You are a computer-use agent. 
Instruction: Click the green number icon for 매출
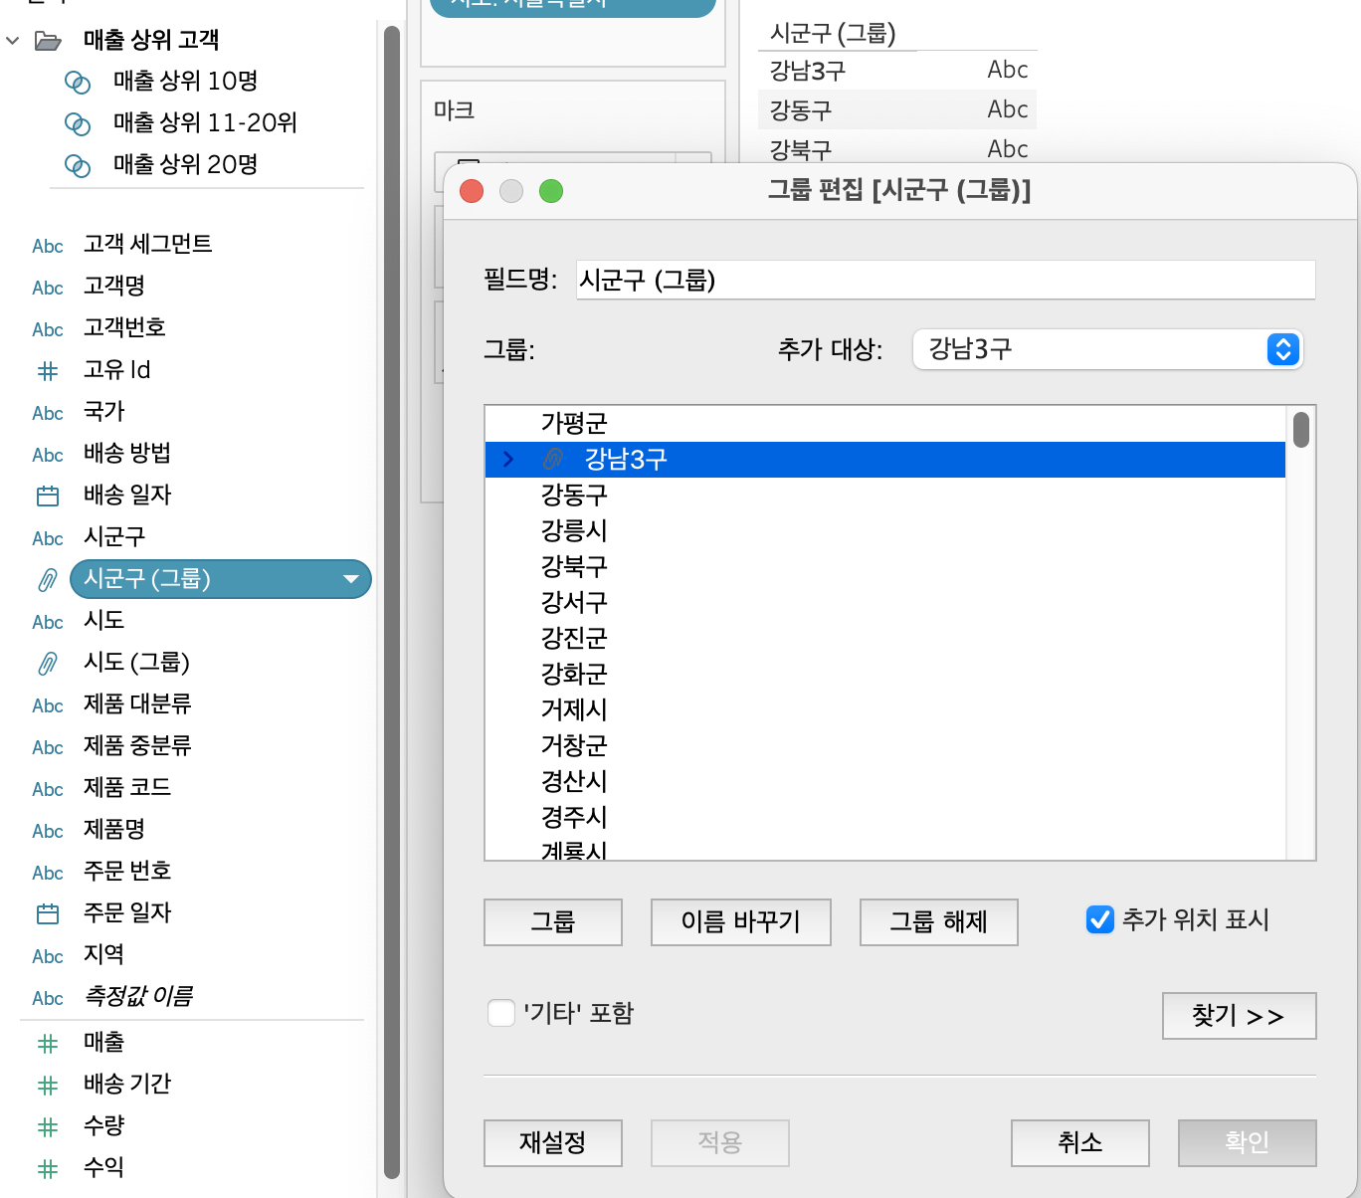tap(48, 1044)
